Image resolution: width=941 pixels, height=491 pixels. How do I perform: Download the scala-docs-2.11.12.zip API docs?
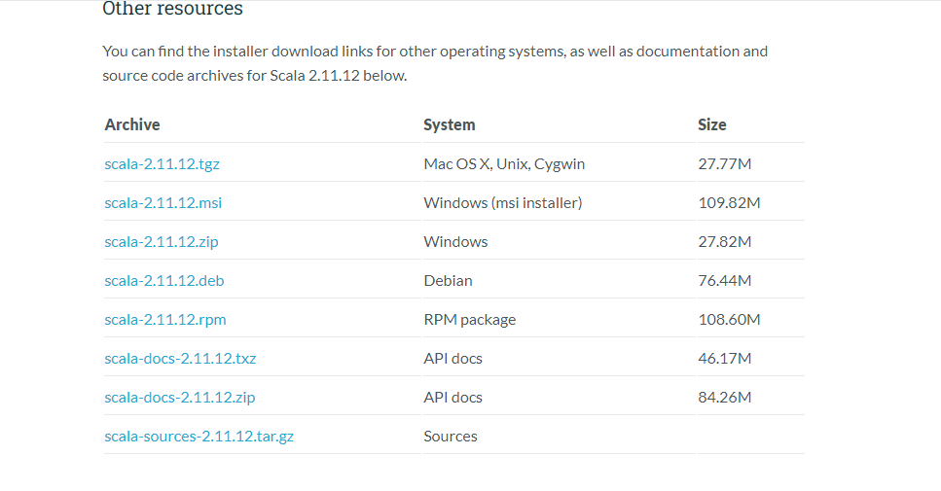point(180,398)
